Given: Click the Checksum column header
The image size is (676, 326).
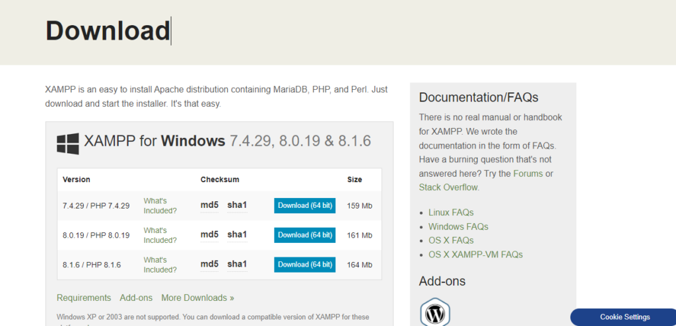Looking at the screenshot, I should coord(220,179).
